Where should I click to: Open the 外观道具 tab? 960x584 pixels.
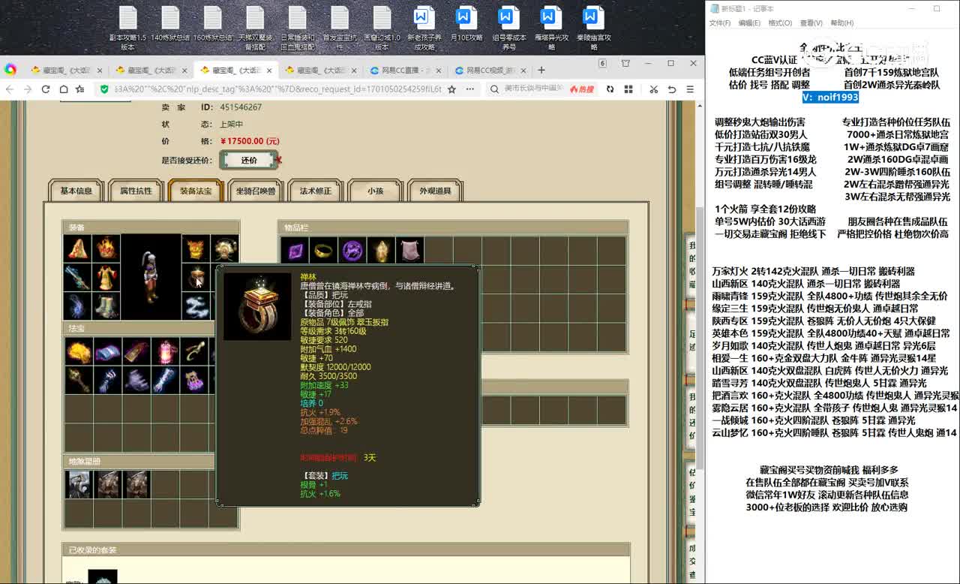click(x=436, y=191)
